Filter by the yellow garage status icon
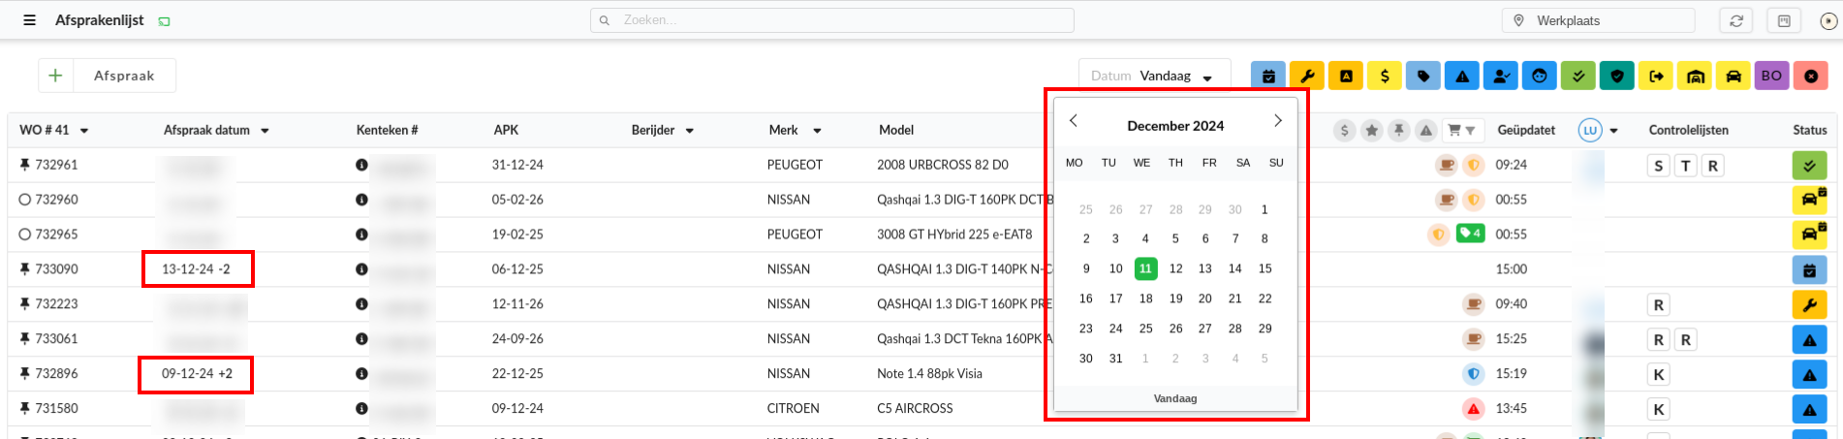 pos(1695,76)
